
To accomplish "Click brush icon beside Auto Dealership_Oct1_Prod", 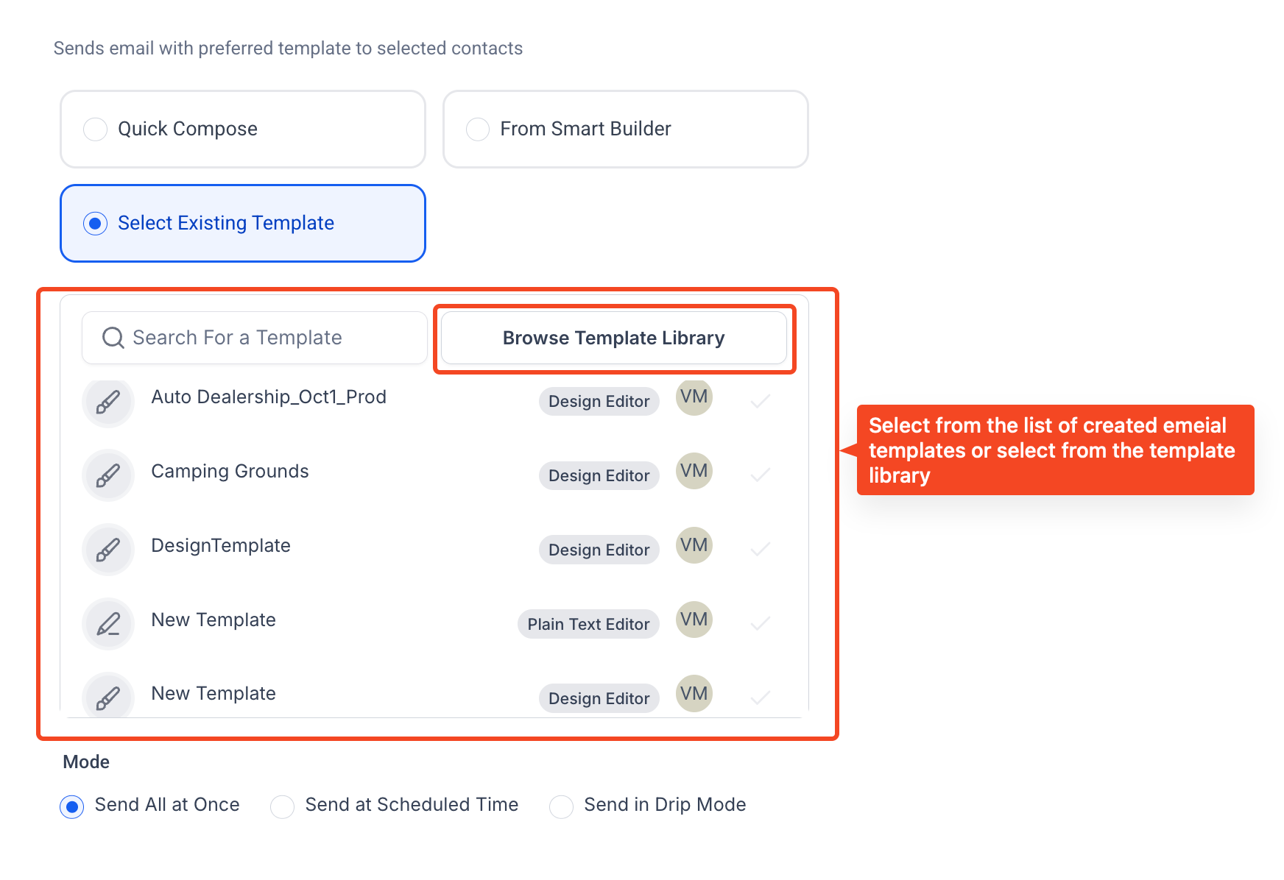I will click(x=108, y=402).
